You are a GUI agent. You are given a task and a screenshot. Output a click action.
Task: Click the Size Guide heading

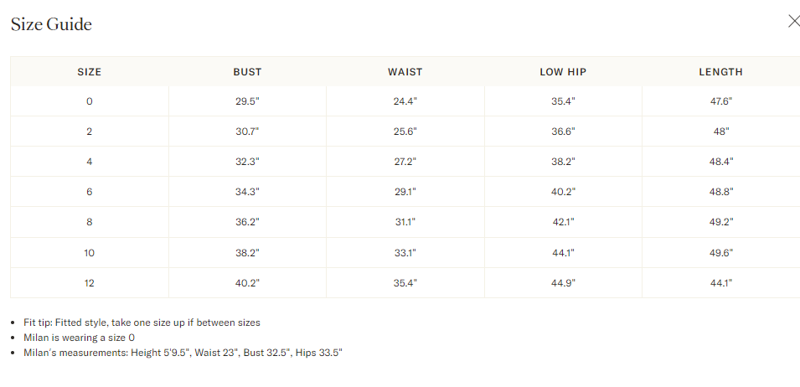tap(51, 24)
